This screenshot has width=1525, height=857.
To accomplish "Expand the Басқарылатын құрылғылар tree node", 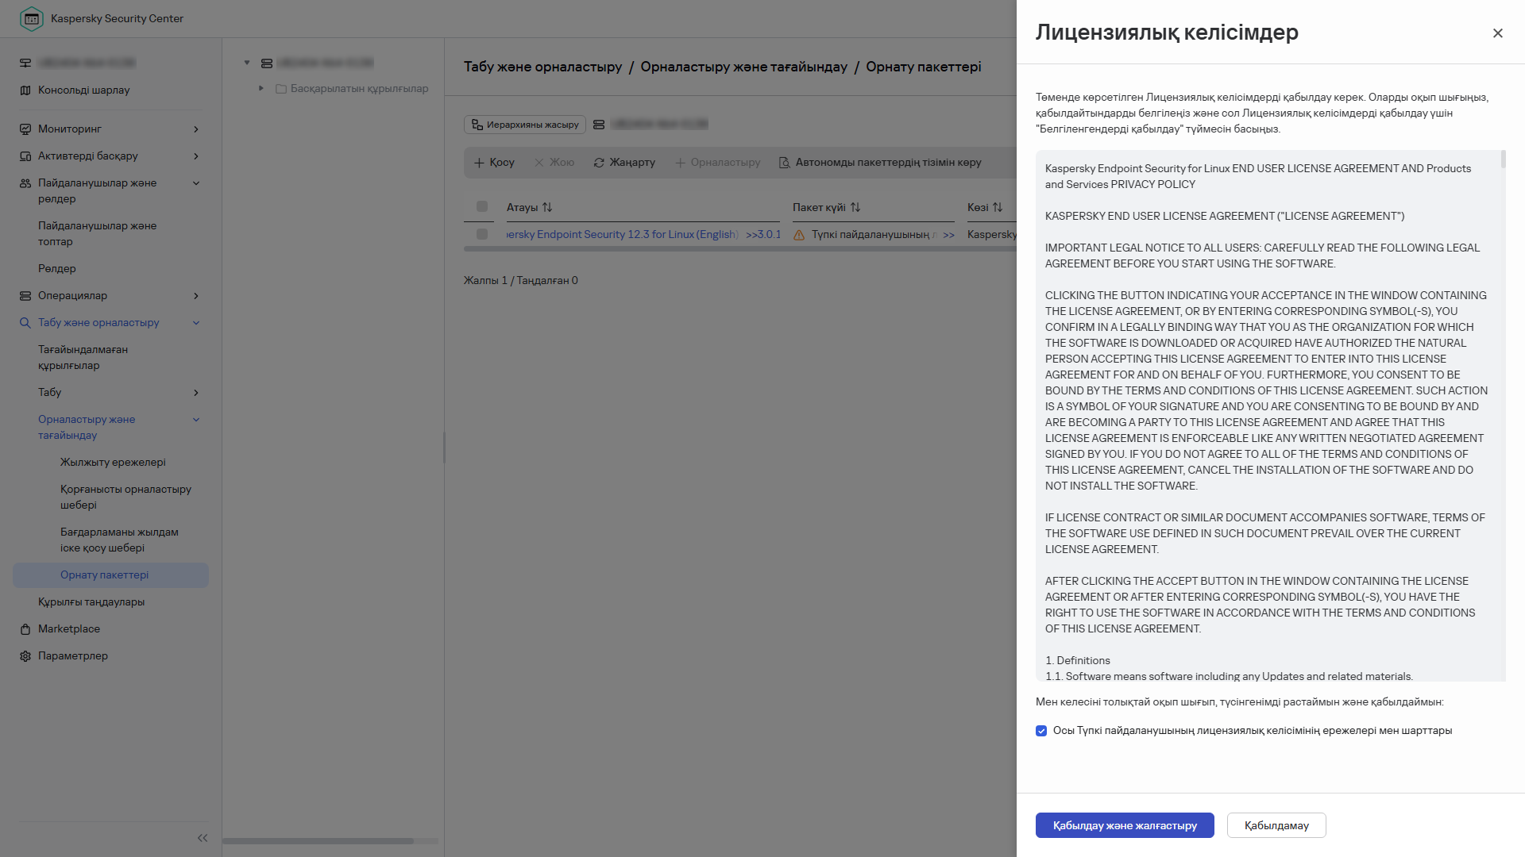I will point(261,88).
